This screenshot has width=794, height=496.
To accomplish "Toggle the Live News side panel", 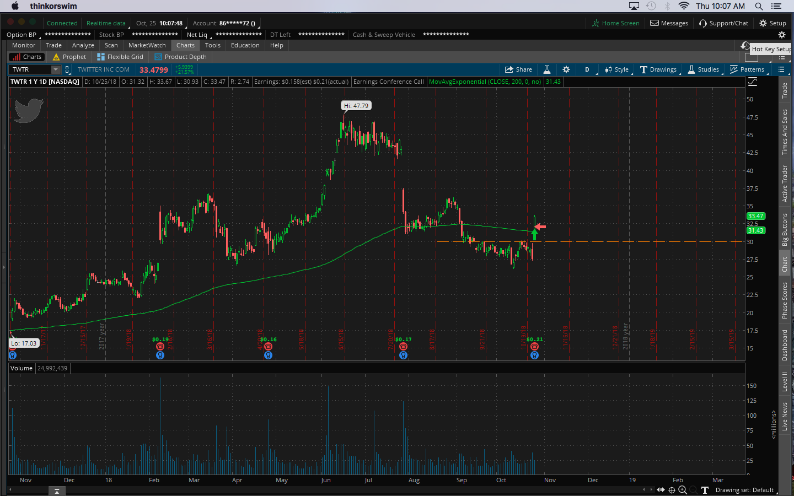I will (785, 417).
